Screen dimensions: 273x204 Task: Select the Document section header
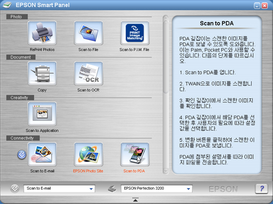pos(21,57)
